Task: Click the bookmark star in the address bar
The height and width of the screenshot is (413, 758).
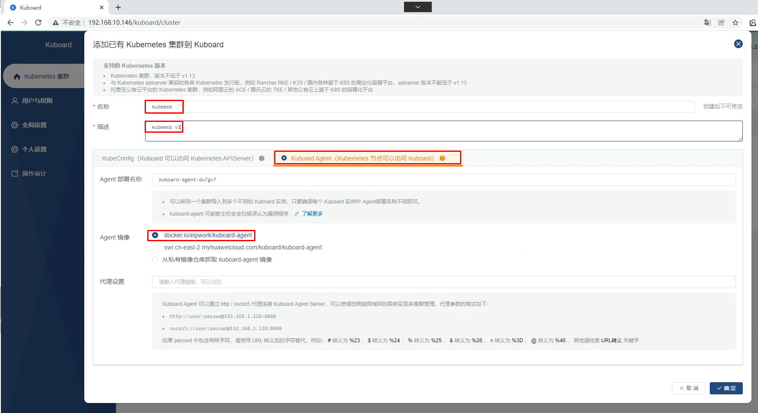Action: (x=735, y=22)
